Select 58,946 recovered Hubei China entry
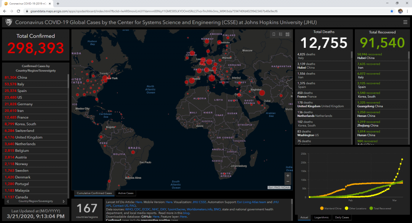The height and width of the screenshot is (223, 412). 381,56
